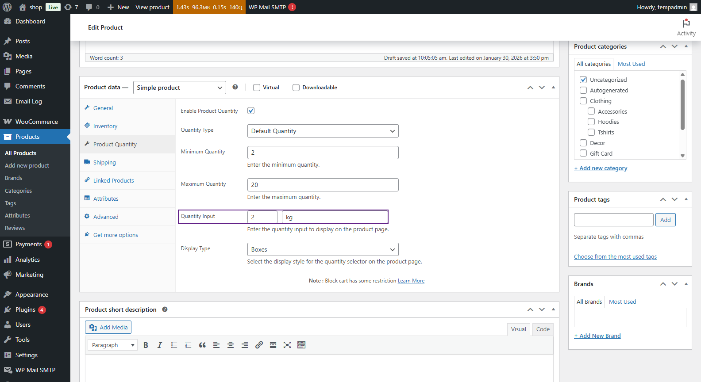Open the Activity panel icon
Image resolution: width=701 pixels, height=382 pixels.
click(686, 27)
